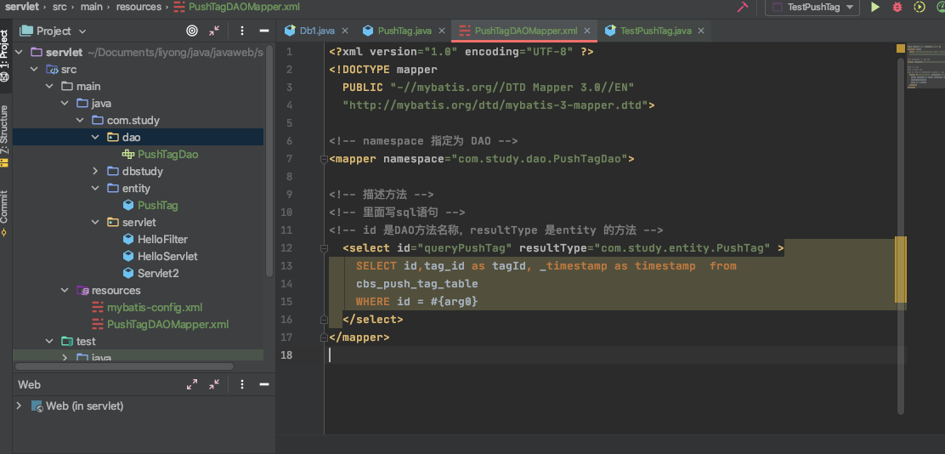Image resolution: width=945 pixels, height=454 pixels.
Task: Click horizontal scrollbar in Project panel
Action: coord(124,366)
